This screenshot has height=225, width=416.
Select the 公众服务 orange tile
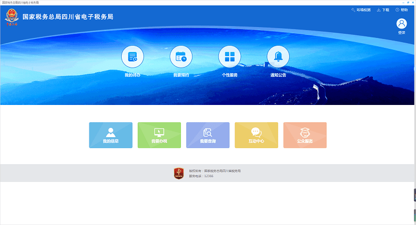click(305, 135)
